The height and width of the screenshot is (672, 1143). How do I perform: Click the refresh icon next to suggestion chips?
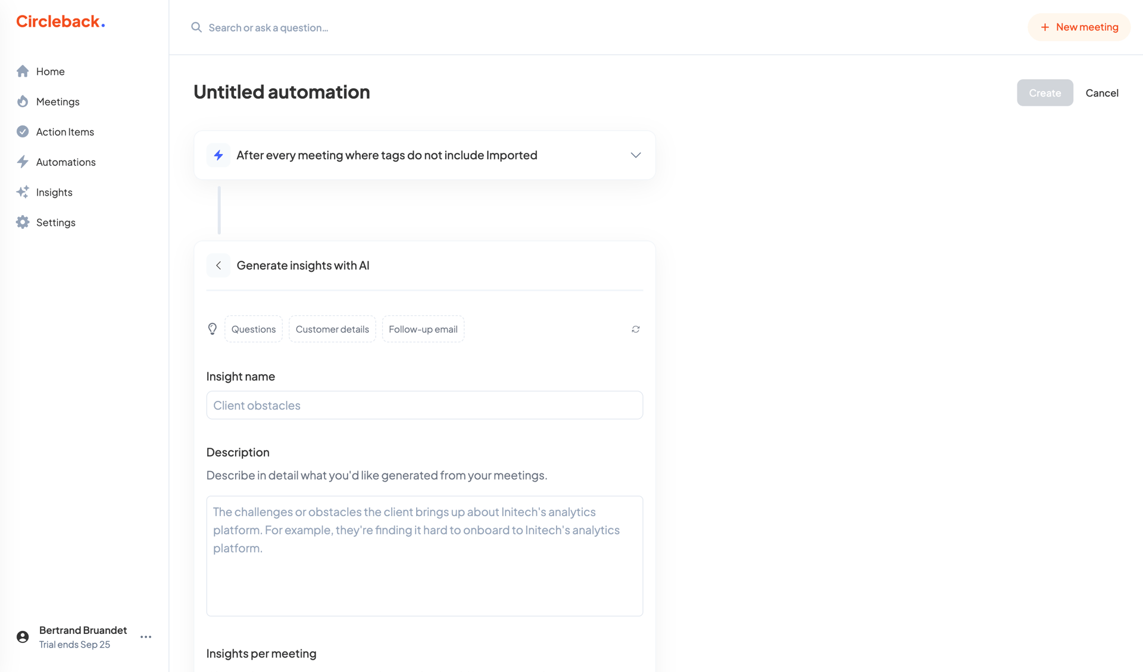(x=635, y=329)
